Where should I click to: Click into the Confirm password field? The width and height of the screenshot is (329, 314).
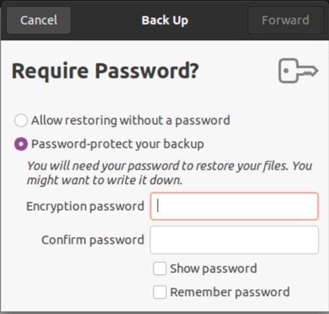coord(234,240)
